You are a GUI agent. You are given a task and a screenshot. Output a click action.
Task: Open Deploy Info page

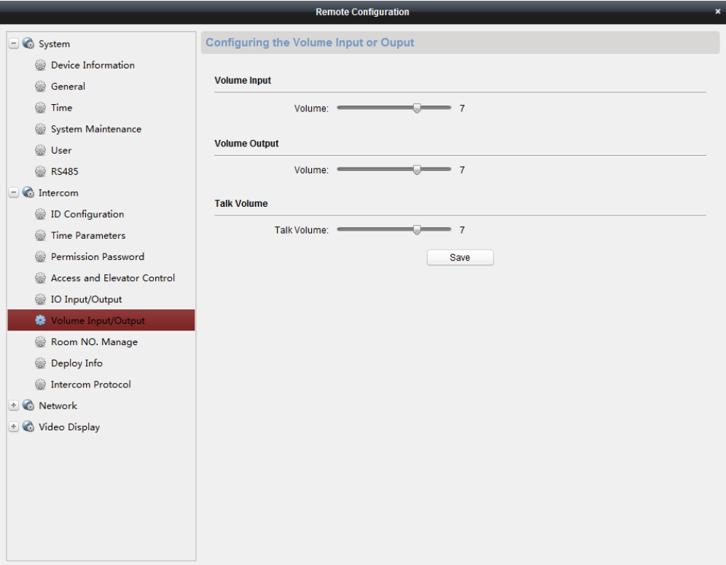point(77,363)
